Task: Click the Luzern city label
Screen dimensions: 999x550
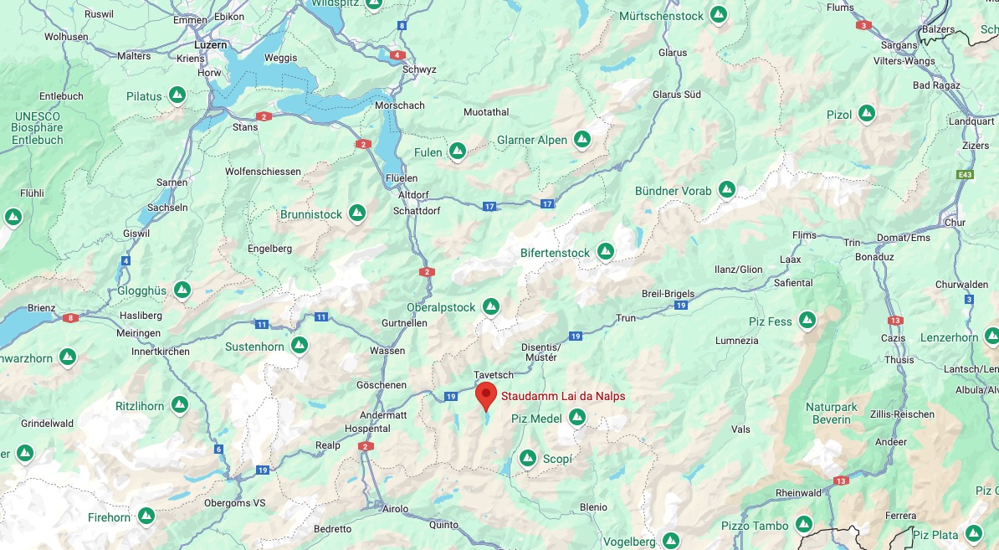Action: pos(210,45)
